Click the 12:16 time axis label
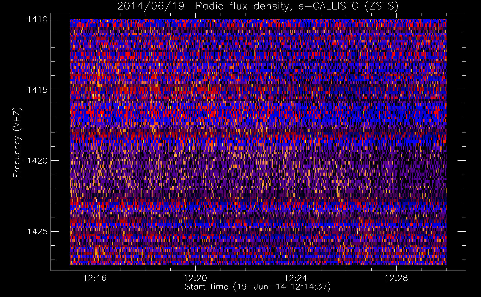Image resolution: width=481 pixels, height=297 pixels. 95,278
